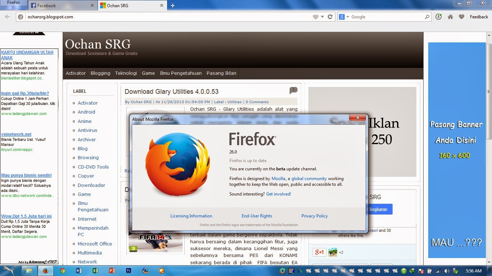Open Mau punya bisnis sendiri ad link

[x=26, y=175]
